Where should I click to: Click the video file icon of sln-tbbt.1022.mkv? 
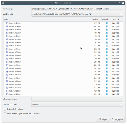7,46
